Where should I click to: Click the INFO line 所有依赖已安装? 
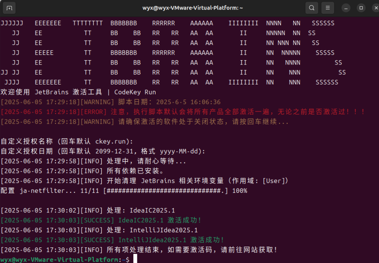click(x=82, y=171)
